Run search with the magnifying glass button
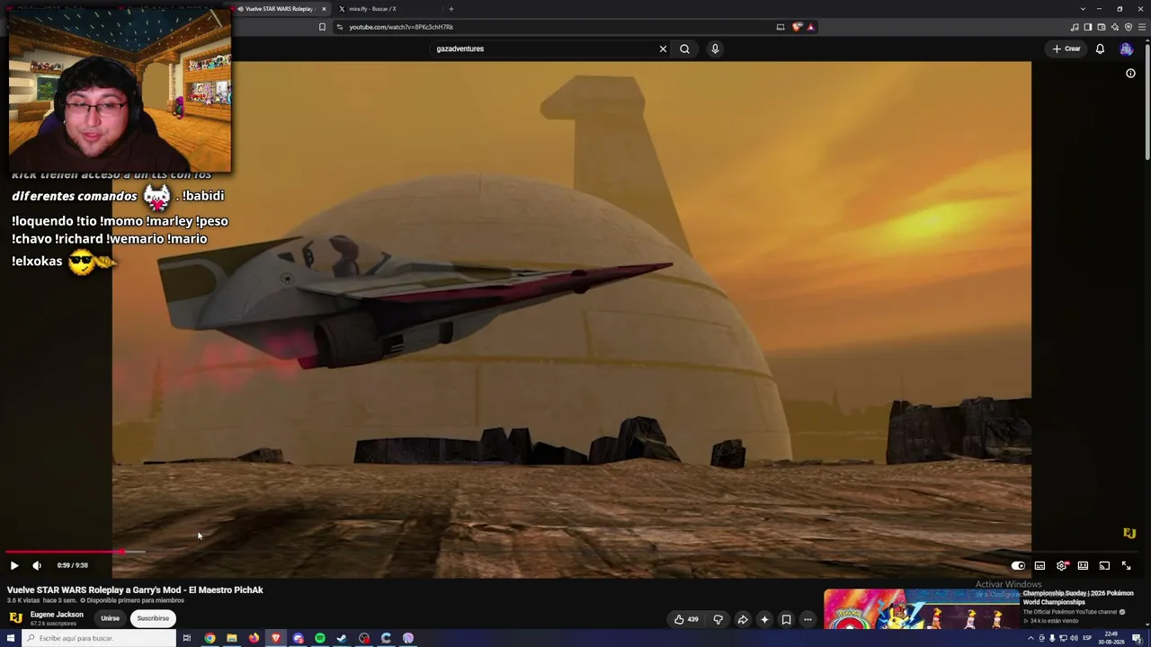This screenshot has width=1151, height=647. (684, 49)
